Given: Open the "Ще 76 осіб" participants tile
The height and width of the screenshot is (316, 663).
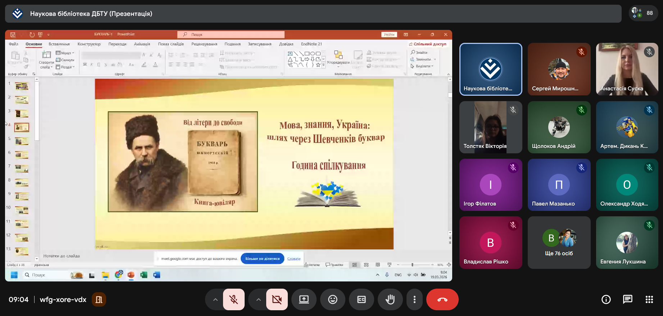Looking at the screenshot, I should pyautogui.click(x=559, y=243).
